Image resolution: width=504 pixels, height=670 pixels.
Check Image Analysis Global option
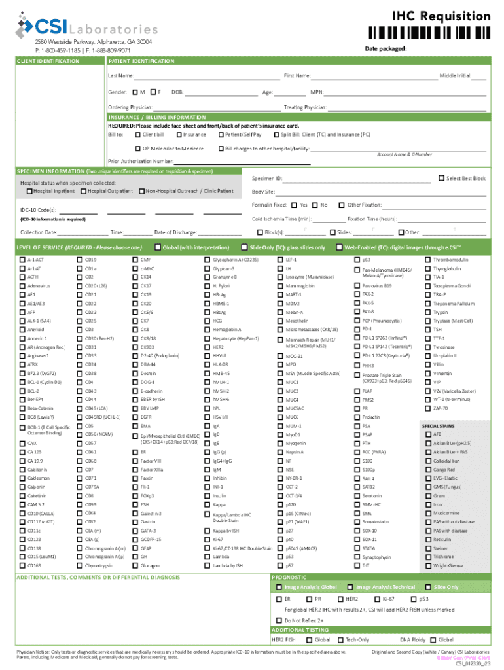click(x=278, y=588)
